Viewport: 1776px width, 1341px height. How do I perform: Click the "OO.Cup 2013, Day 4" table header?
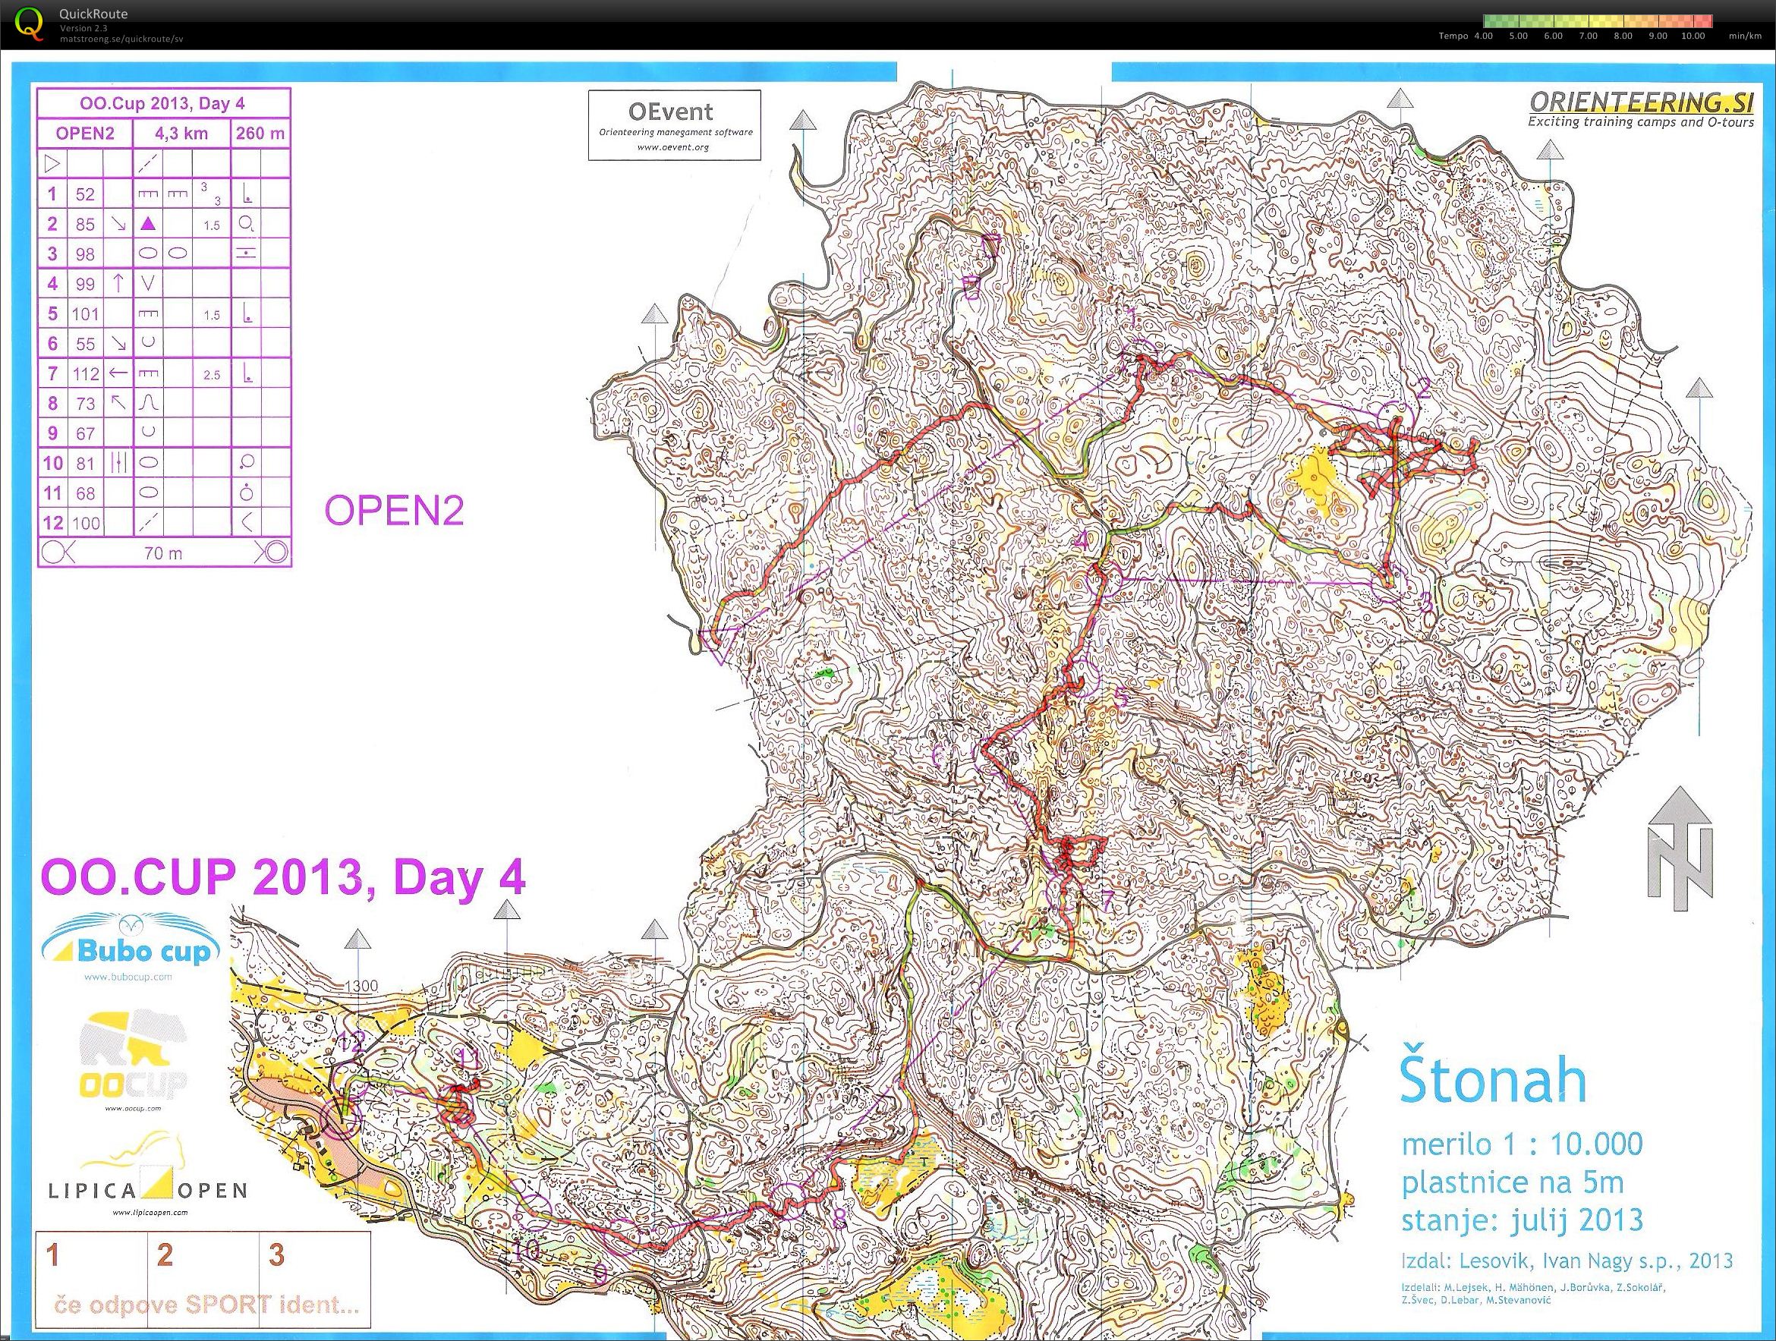coord(163,103)
